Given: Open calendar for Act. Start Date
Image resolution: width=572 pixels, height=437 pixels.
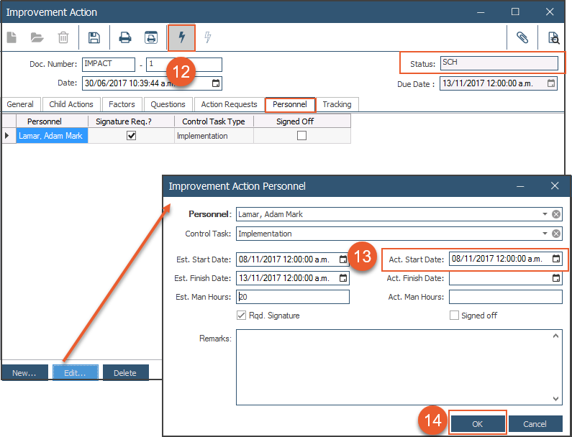Looking at the screenshot, I should (x=556, y=259).
